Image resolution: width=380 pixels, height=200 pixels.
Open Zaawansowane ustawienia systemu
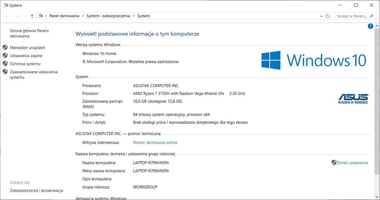[x=33, y=75]
